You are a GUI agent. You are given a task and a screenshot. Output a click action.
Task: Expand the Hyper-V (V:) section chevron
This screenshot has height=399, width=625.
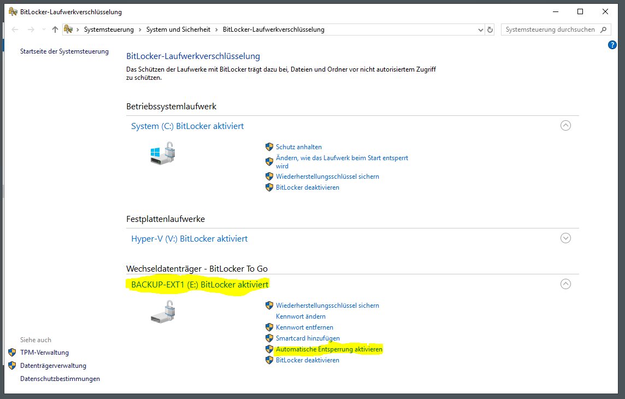click(x=565, y=238)
